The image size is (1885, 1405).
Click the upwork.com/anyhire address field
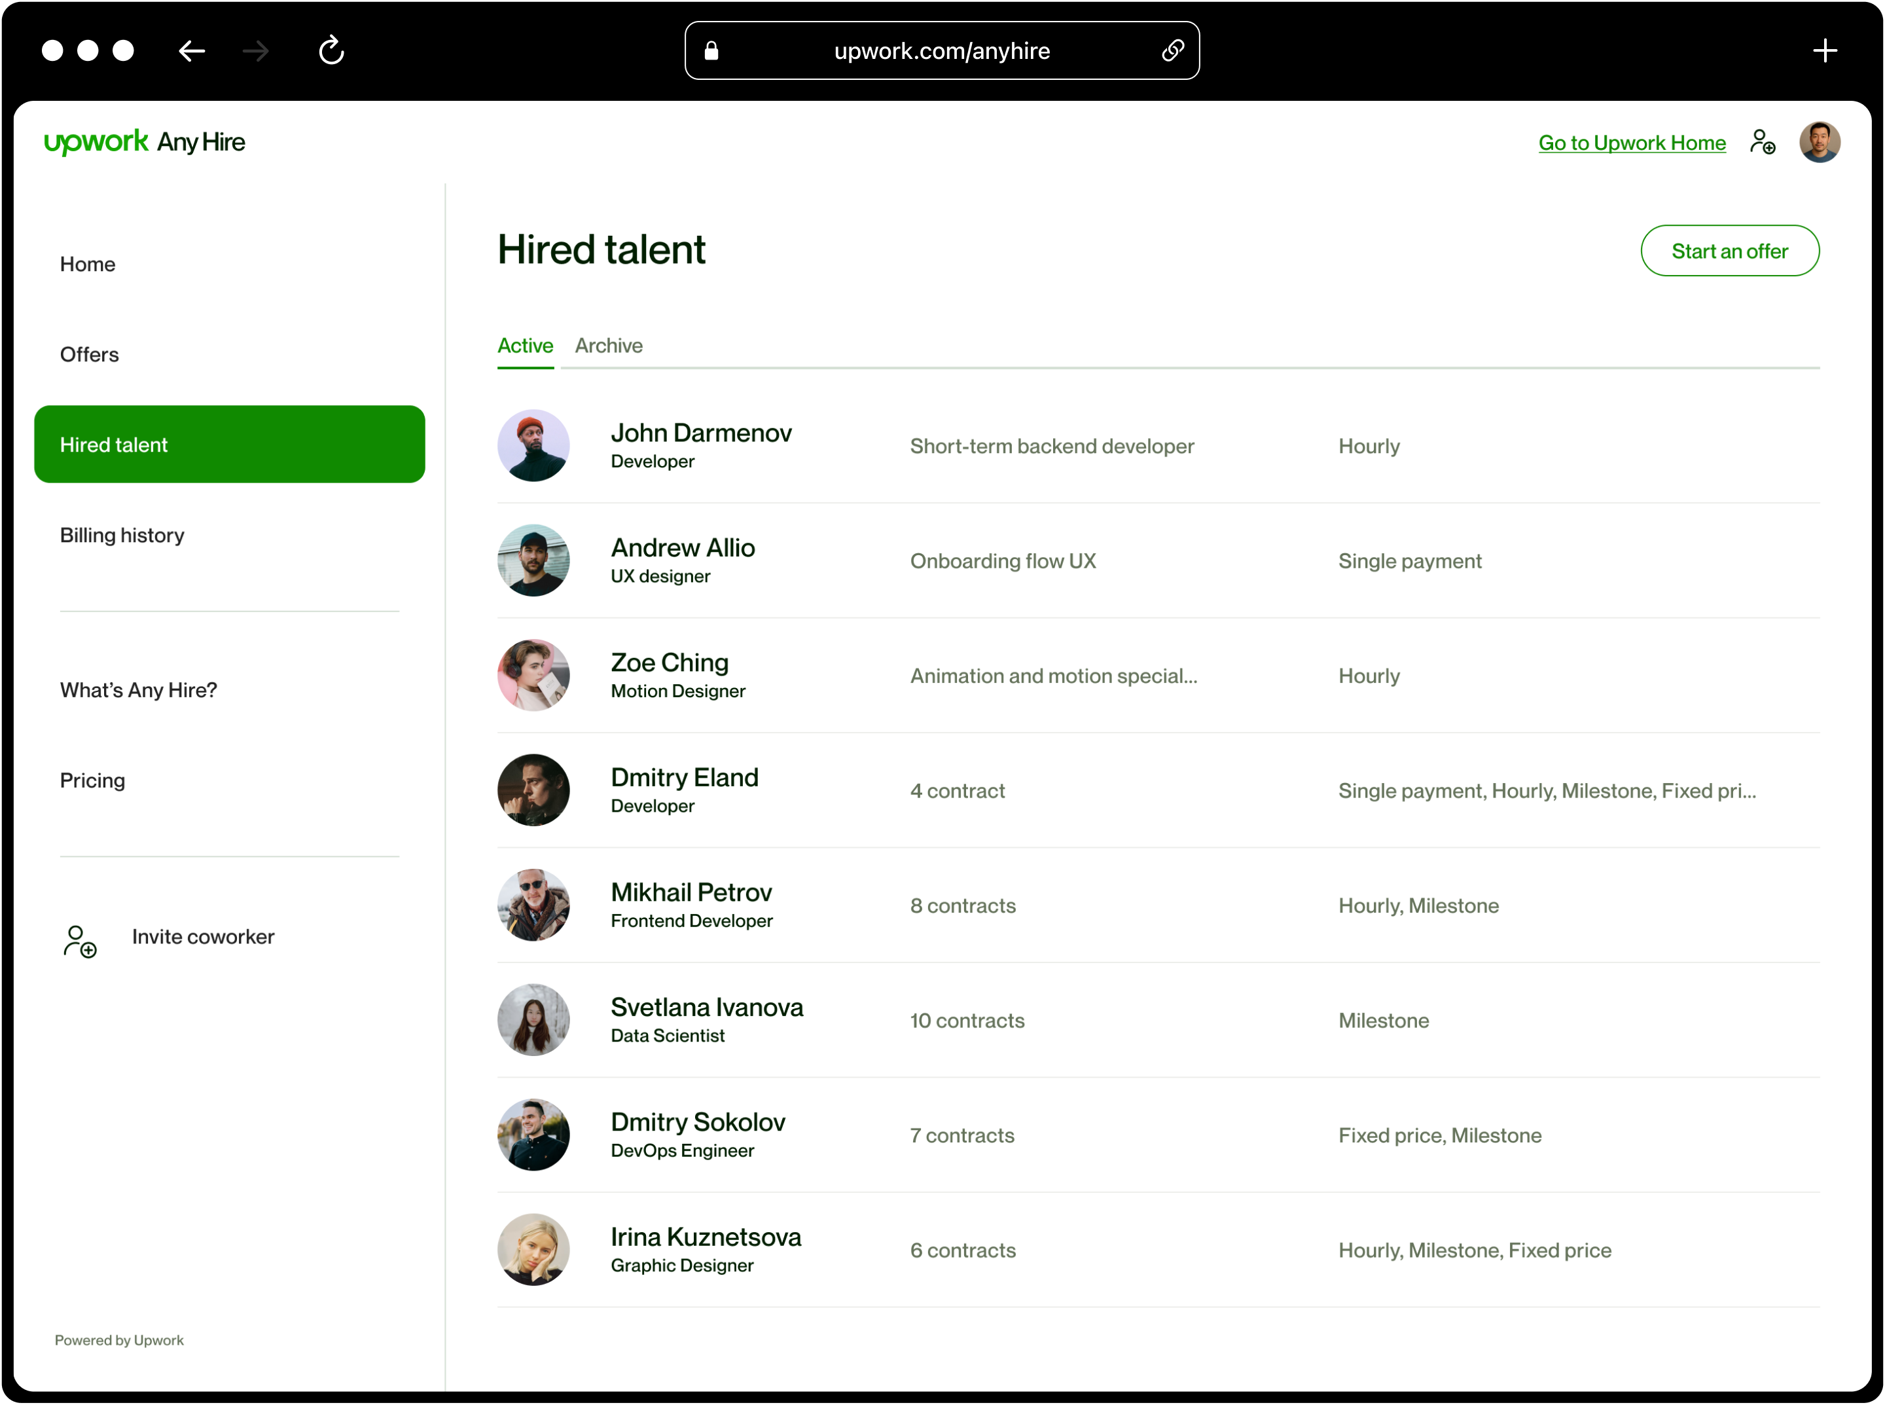(x=942, y=51)
